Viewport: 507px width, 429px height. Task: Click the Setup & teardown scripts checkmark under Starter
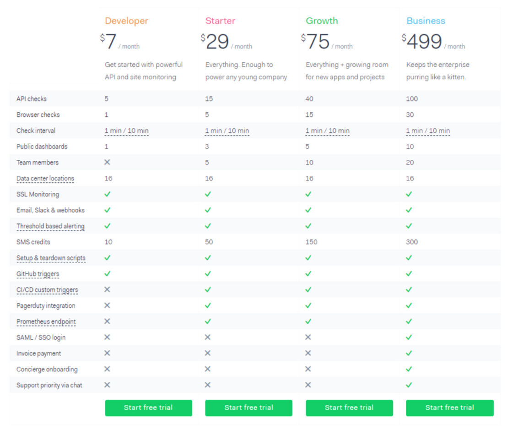(x=208, y=258)
